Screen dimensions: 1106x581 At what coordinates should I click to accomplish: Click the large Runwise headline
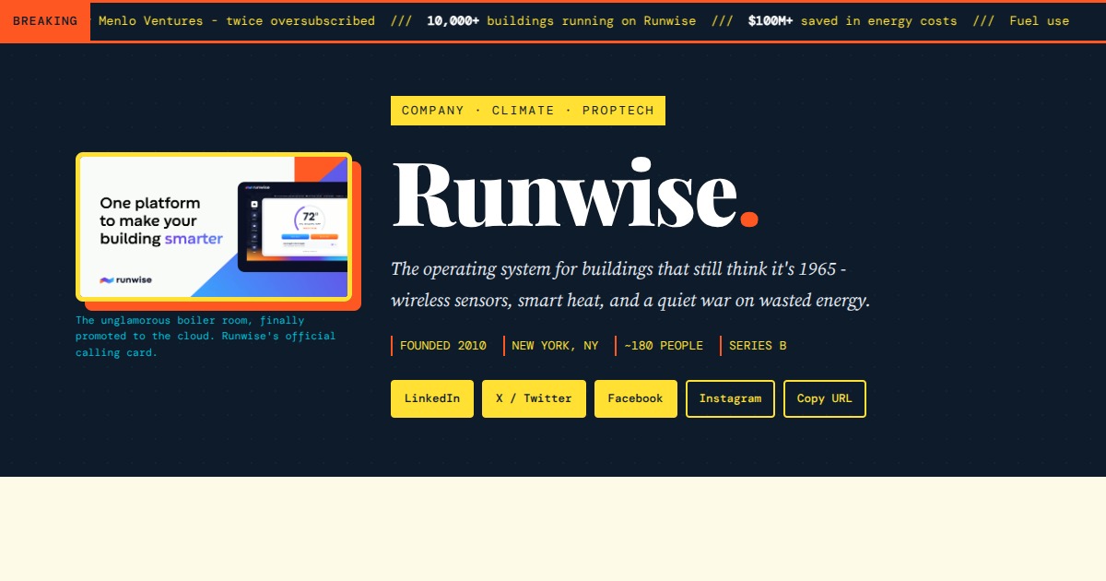pos(575,193)
